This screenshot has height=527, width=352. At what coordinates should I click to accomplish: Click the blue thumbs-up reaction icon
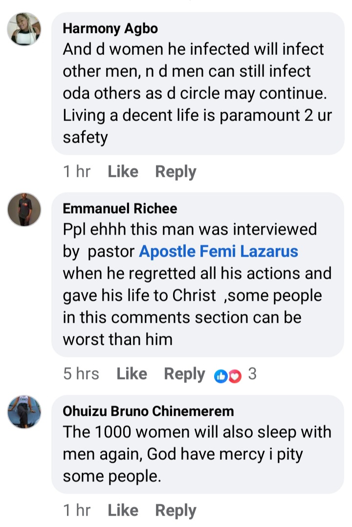click(220, 376)
